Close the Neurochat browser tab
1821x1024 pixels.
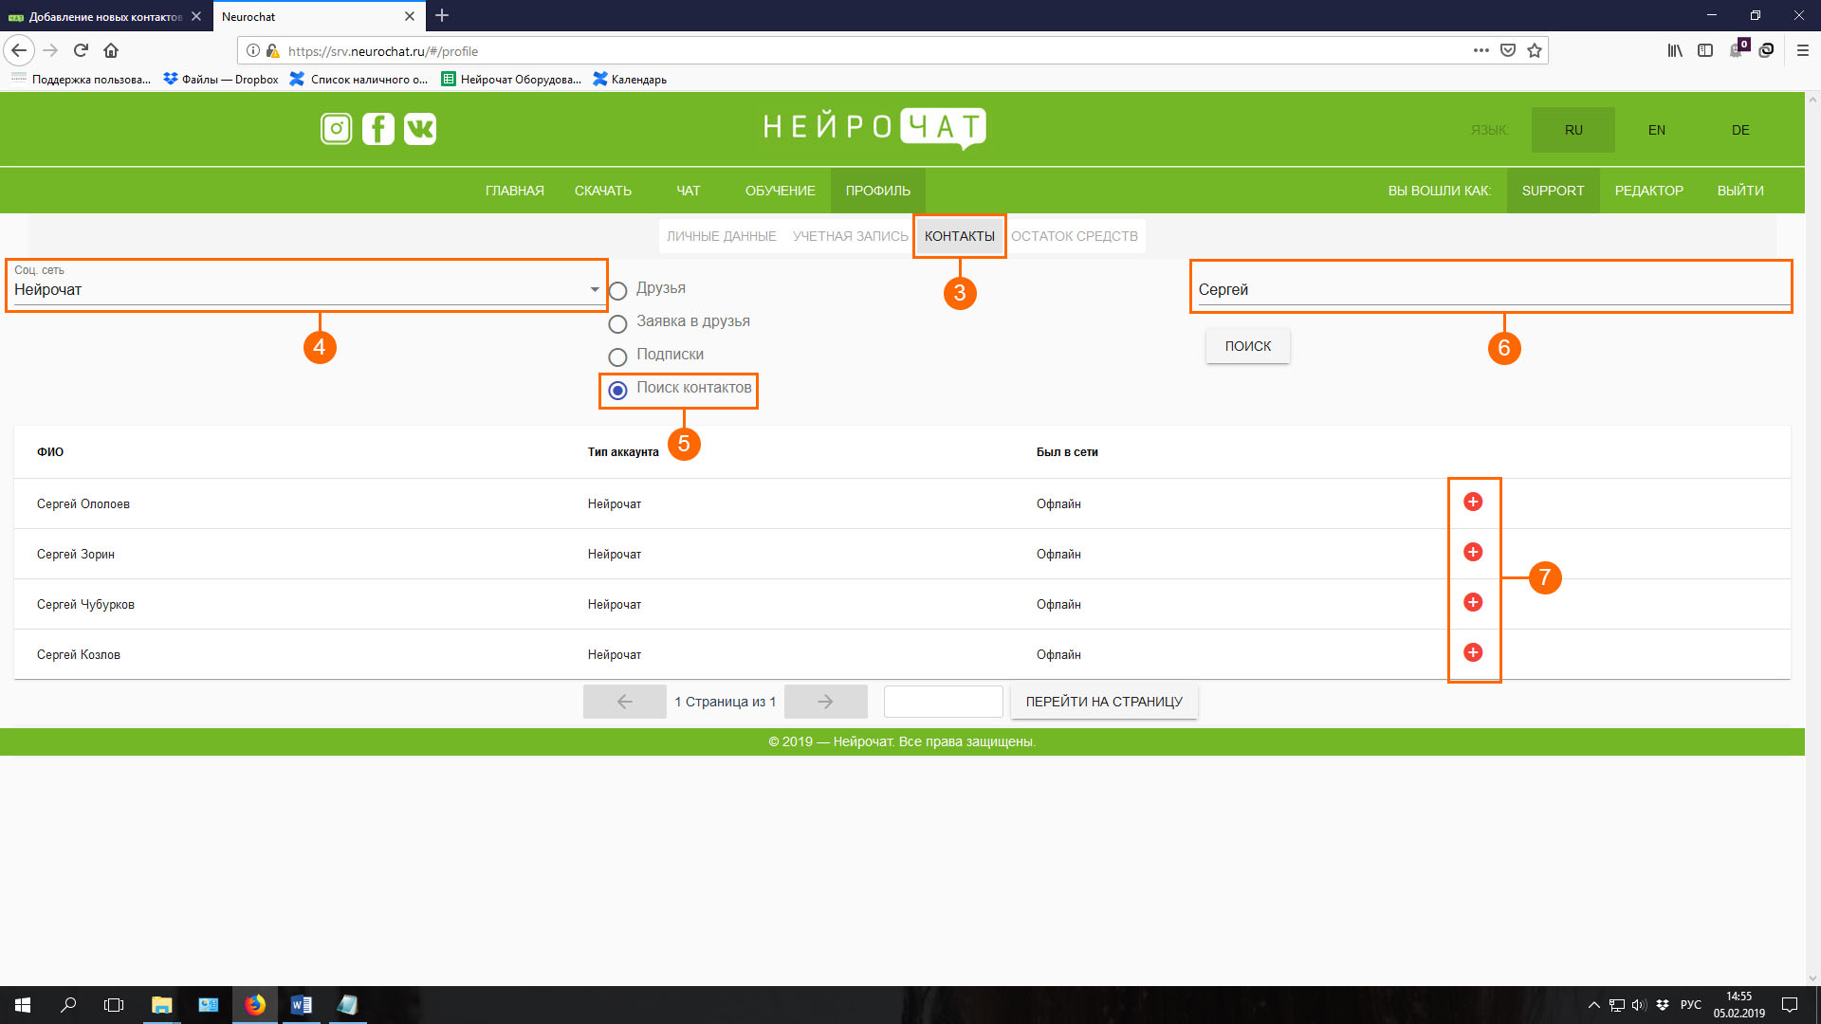click(x=410, y=16)
